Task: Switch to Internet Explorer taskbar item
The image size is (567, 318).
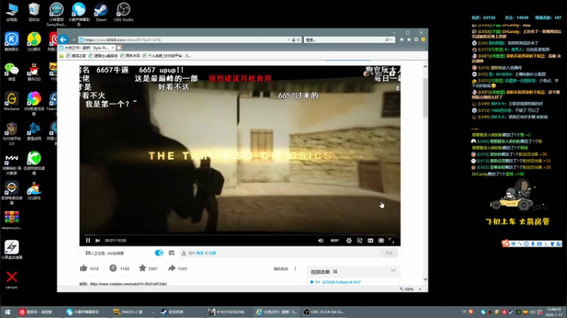Action: [x=276, y=312]
